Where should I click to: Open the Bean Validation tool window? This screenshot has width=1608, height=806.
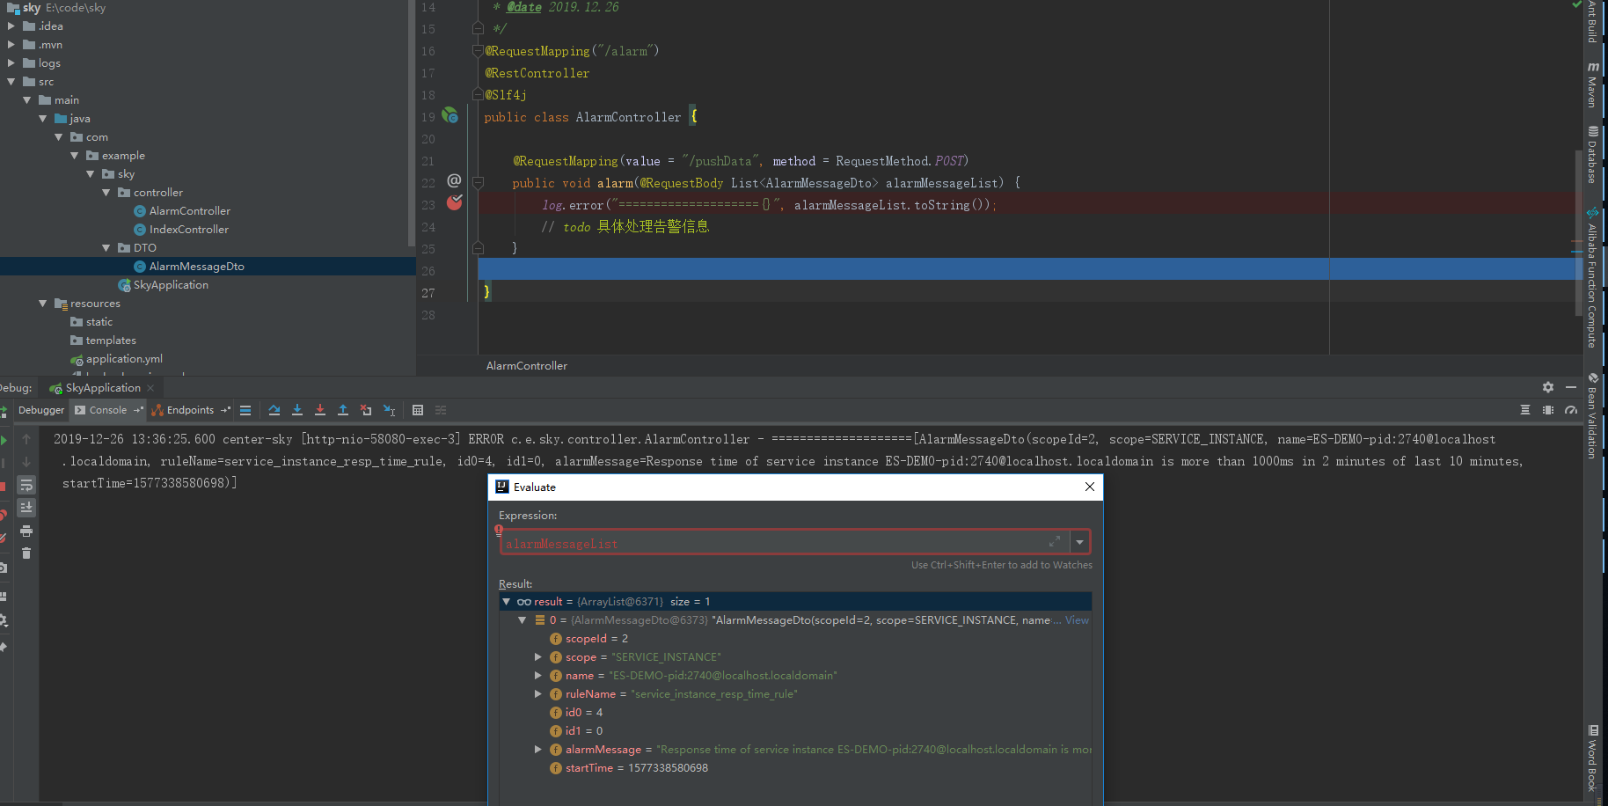tap(1592, 416)
